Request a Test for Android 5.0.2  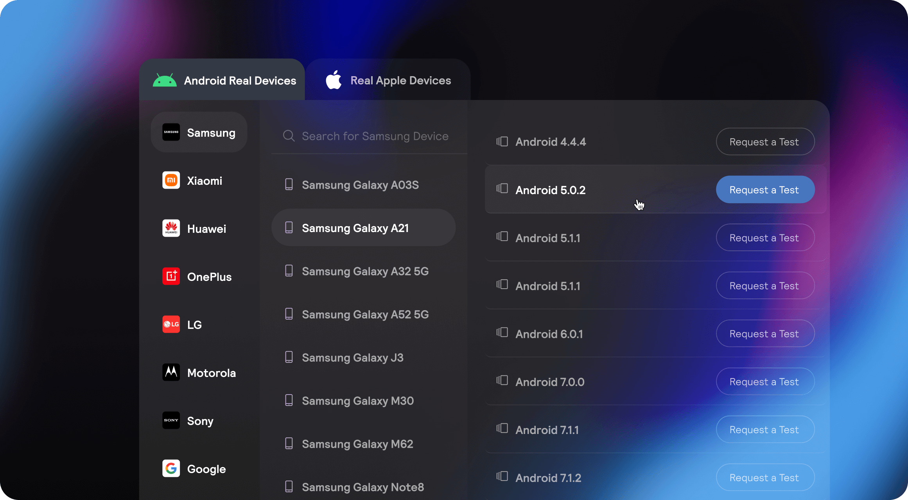[765, 189]
